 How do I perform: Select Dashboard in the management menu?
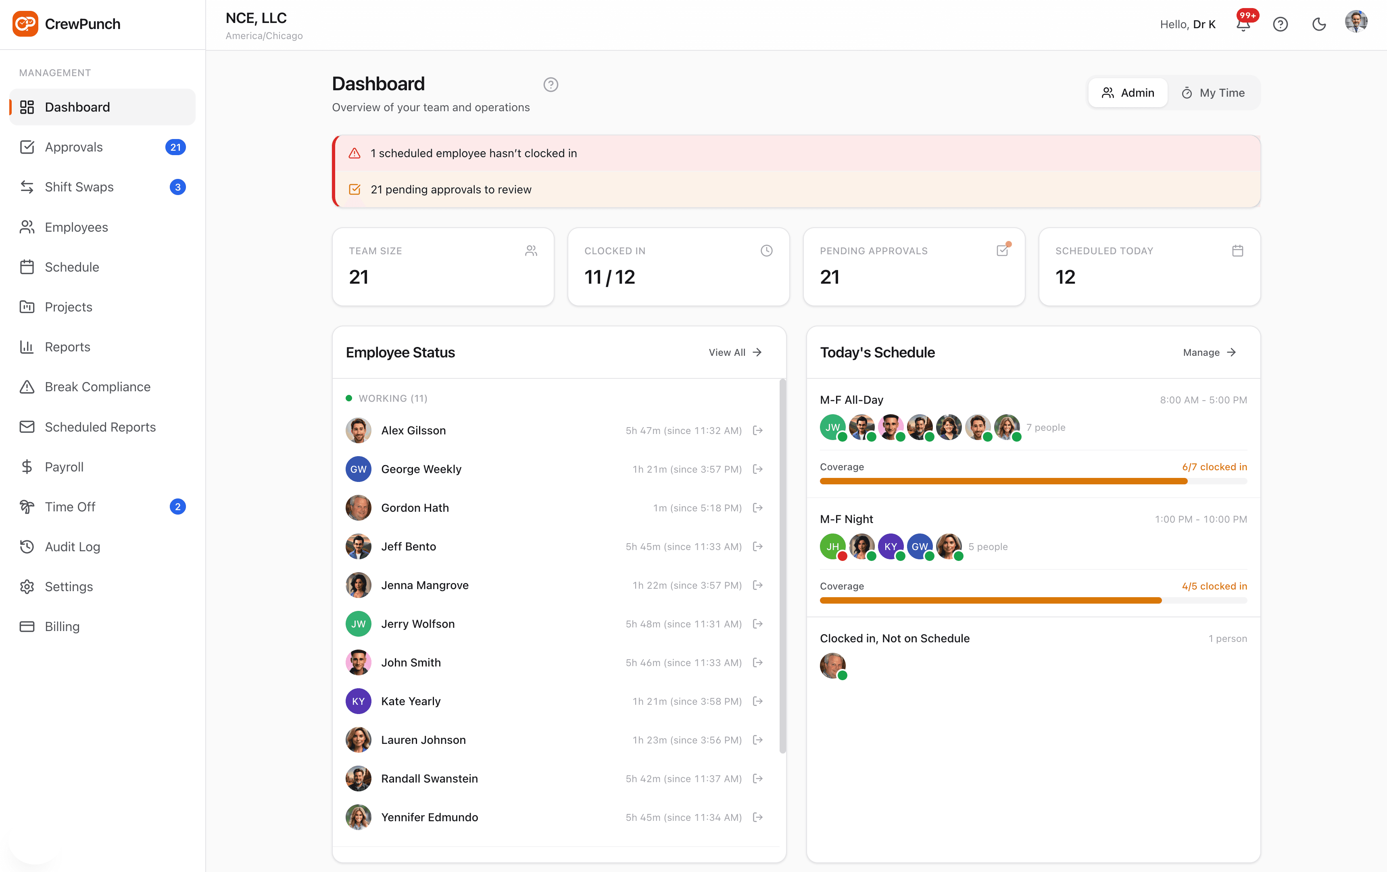(x=77, y=106)
